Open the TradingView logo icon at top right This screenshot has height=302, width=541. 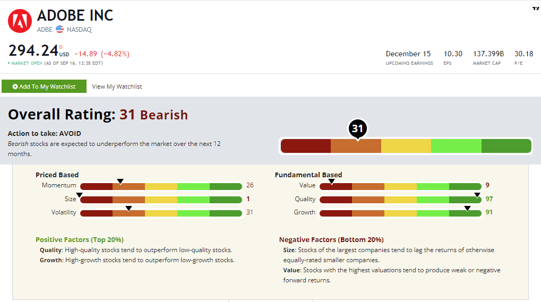pyautogui.click(x=536, y=8)
